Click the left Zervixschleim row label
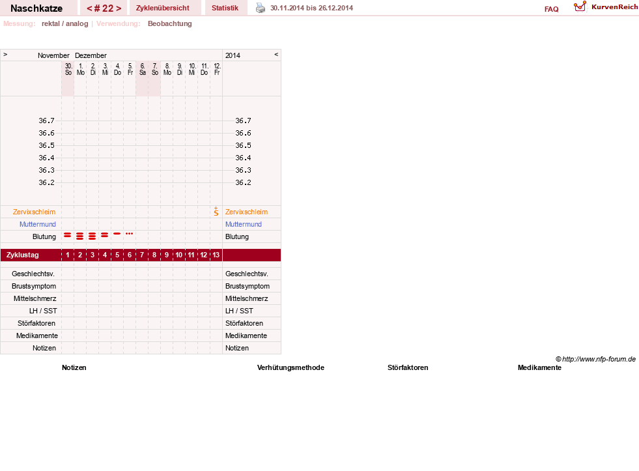 pyautogui.click(x=35, y=212)
